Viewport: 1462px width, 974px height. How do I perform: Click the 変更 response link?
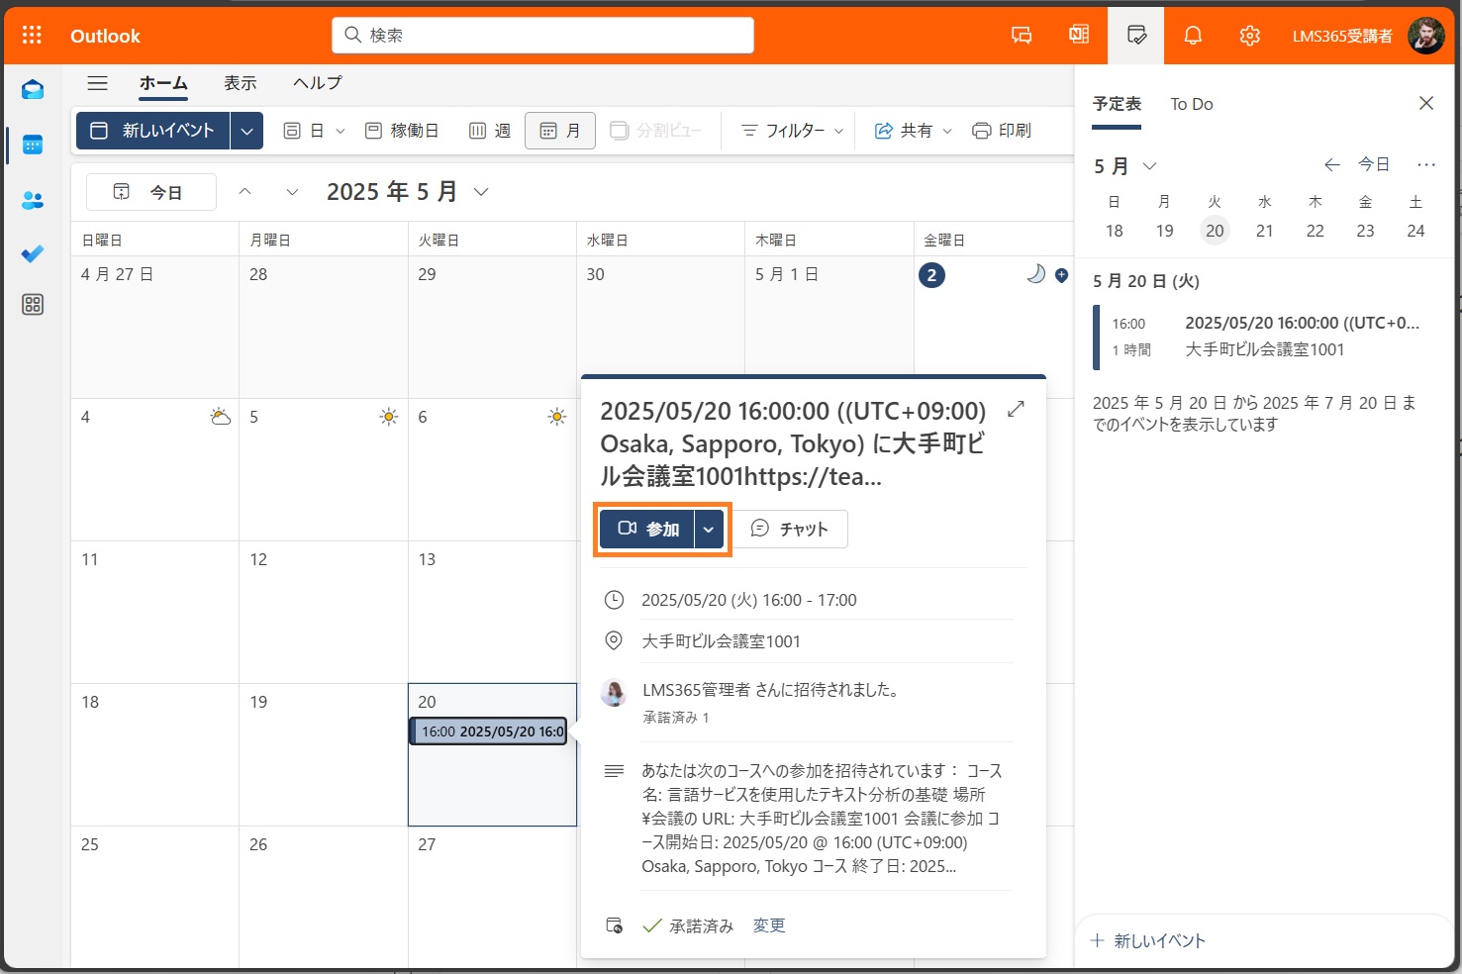[769, 925]
